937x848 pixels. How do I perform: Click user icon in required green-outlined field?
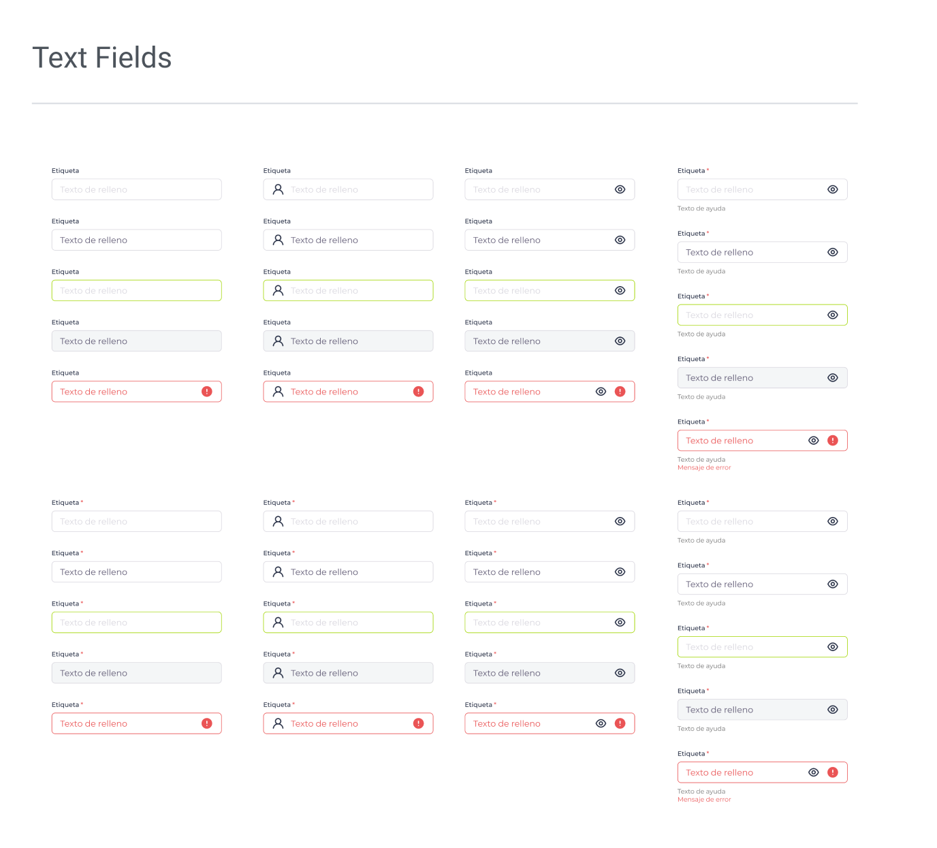tap(278, 623)
